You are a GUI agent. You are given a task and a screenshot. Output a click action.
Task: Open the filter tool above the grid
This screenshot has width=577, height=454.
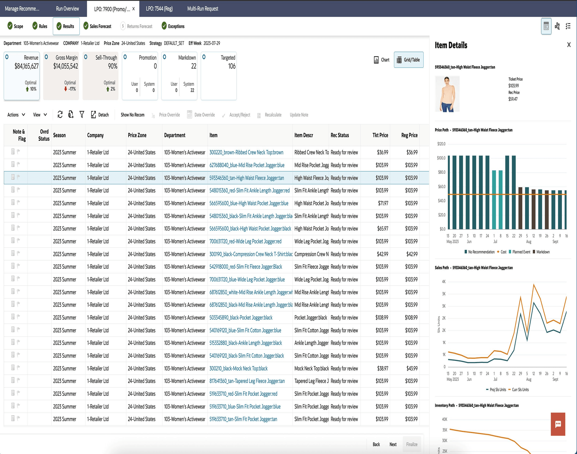(81, 115)
